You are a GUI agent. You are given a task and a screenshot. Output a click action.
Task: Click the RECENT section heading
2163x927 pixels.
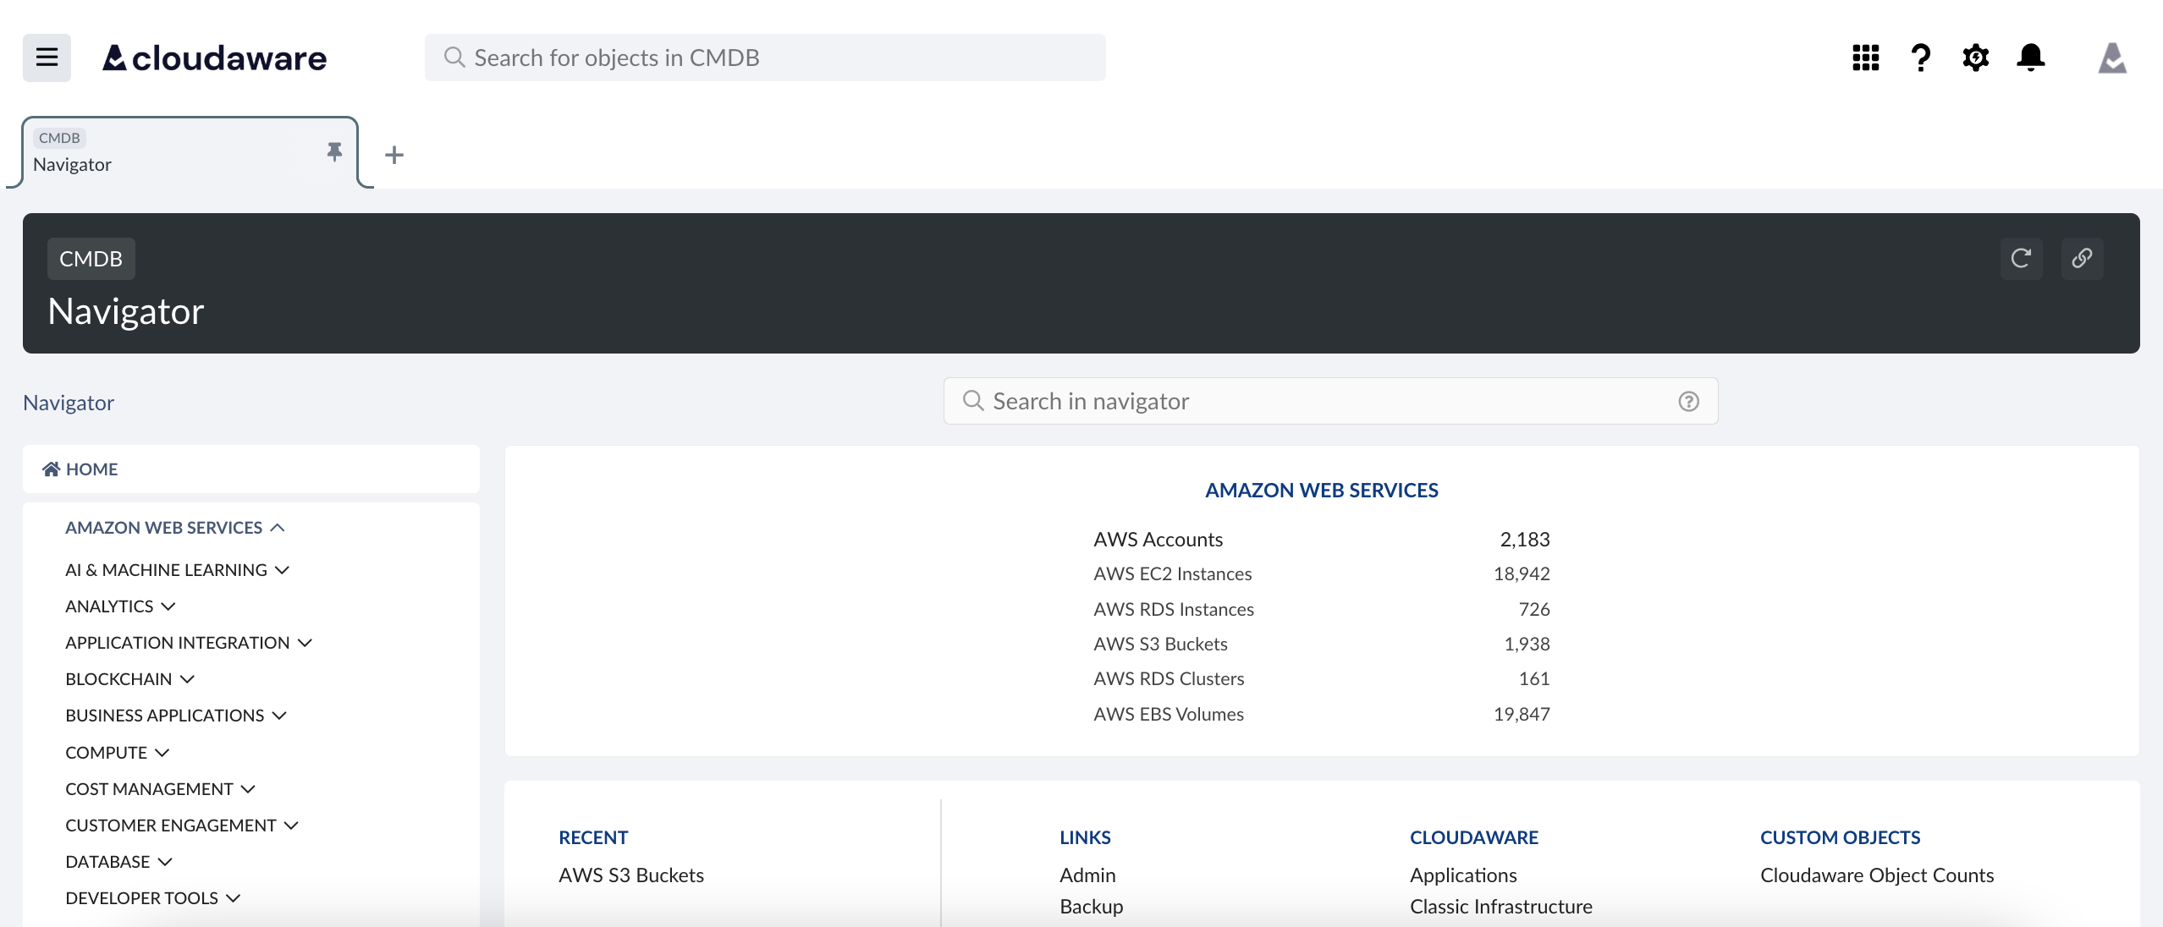click(593, 838)
